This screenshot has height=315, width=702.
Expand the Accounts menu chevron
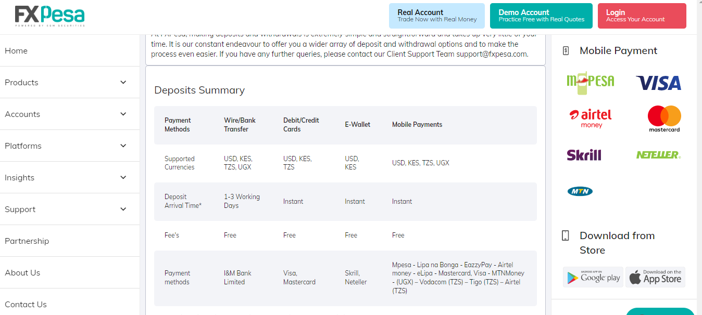coord(123,114)
